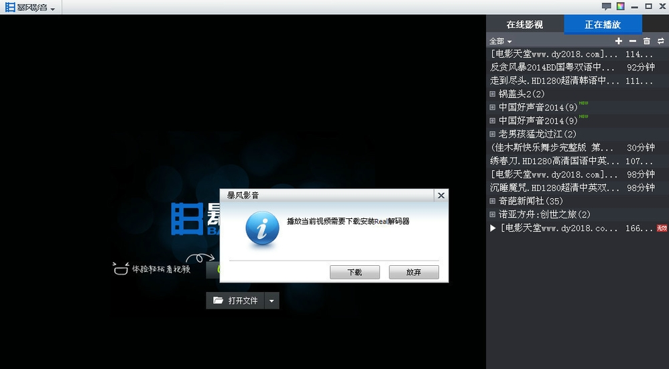Select 反贪风暴2014BD国粤双语中 playlist entry
This screenshot has width=669, height=369.
577,67
